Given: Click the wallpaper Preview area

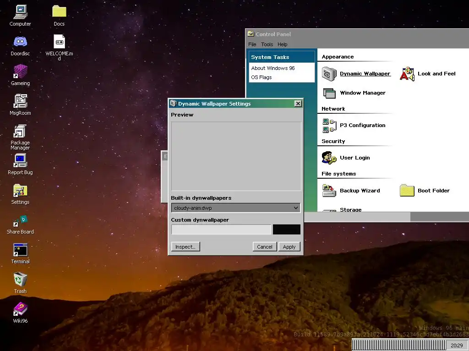Looking at the screenshot, I should pos(236,156).
